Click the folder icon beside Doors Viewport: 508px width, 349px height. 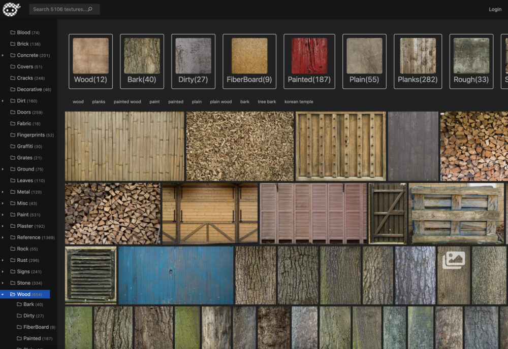coord(13,112)
